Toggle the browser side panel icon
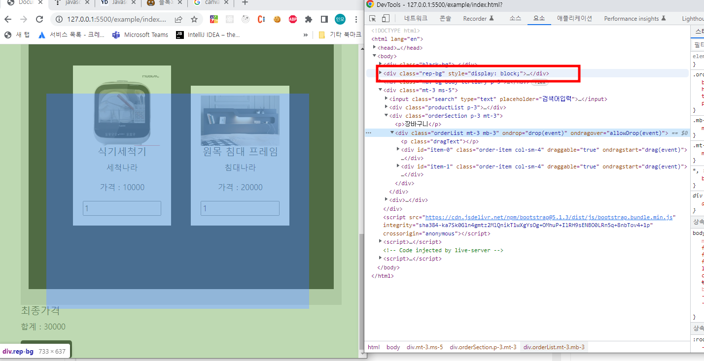This screenshot has width=704, height=361. coord(324,20)
